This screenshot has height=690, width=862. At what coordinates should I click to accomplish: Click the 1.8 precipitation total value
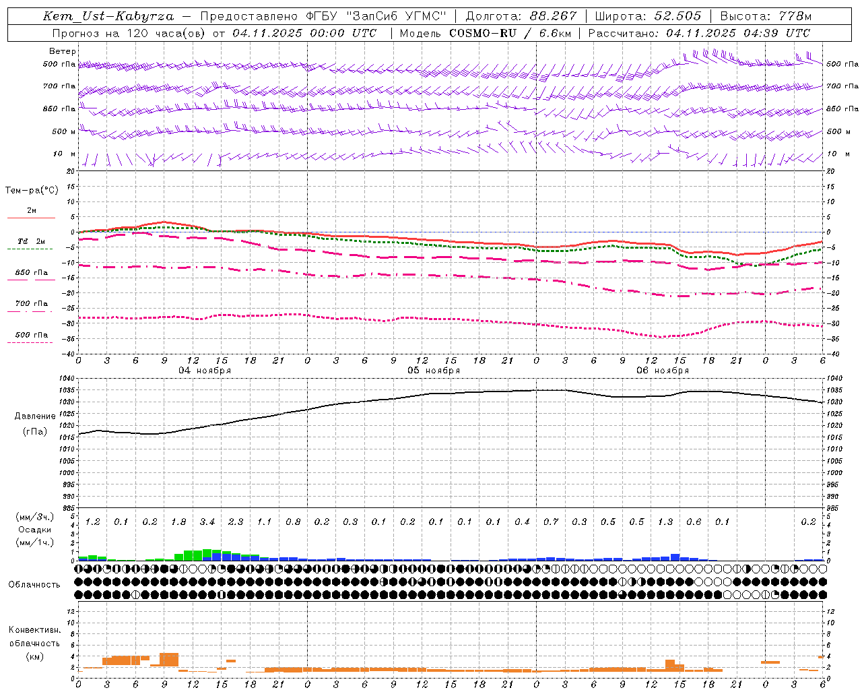pyautogui.click(x=178, y=522)
